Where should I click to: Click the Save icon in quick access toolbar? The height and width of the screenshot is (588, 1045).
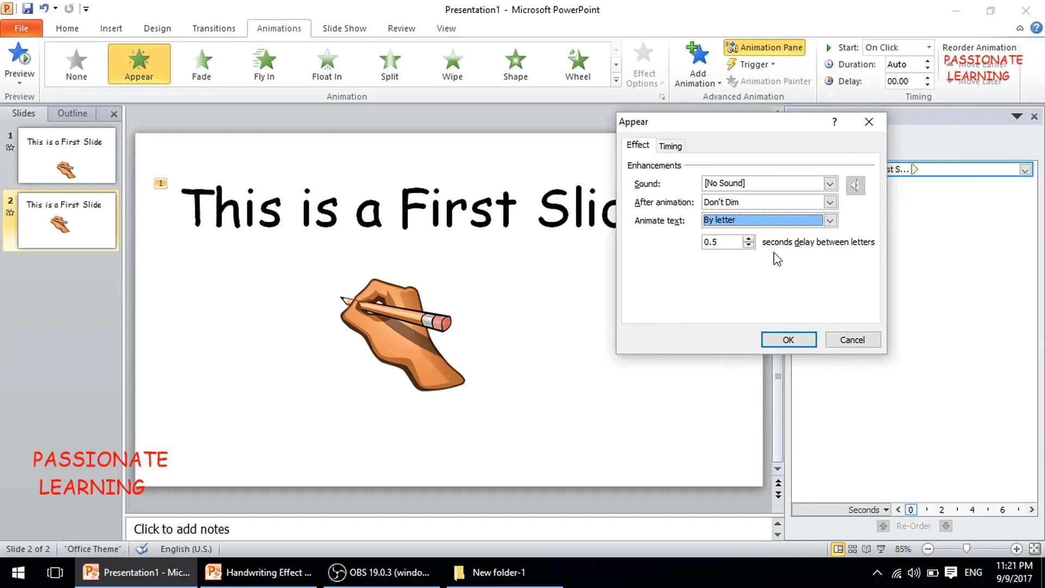pos(27,9)
